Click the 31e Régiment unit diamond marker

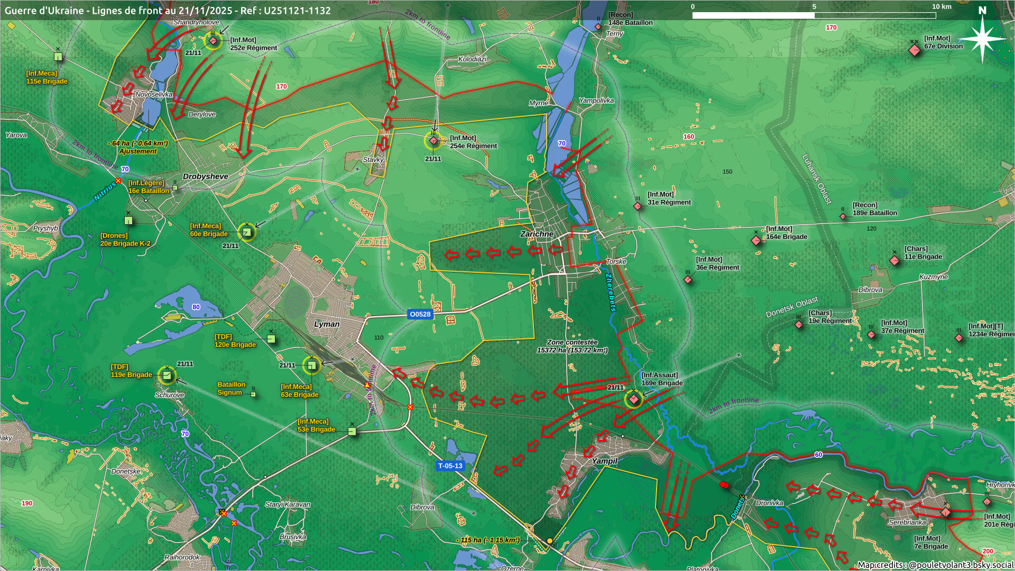click(638, 206)
